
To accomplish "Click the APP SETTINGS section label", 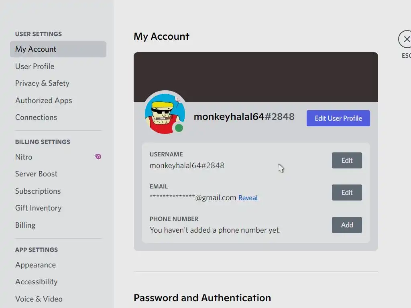I will click(37, 250).
